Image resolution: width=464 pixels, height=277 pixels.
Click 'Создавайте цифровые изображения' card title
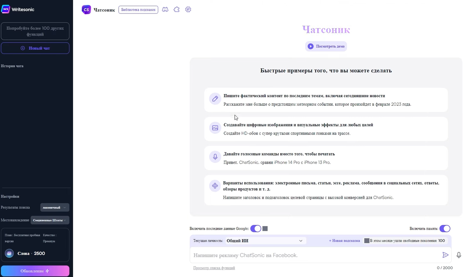[298, 125]
